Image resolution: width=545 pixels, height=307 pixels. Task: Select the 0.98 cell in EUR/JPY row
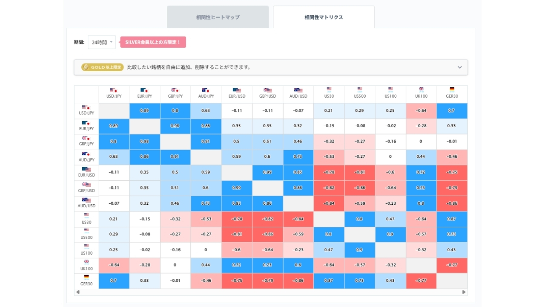175,126
